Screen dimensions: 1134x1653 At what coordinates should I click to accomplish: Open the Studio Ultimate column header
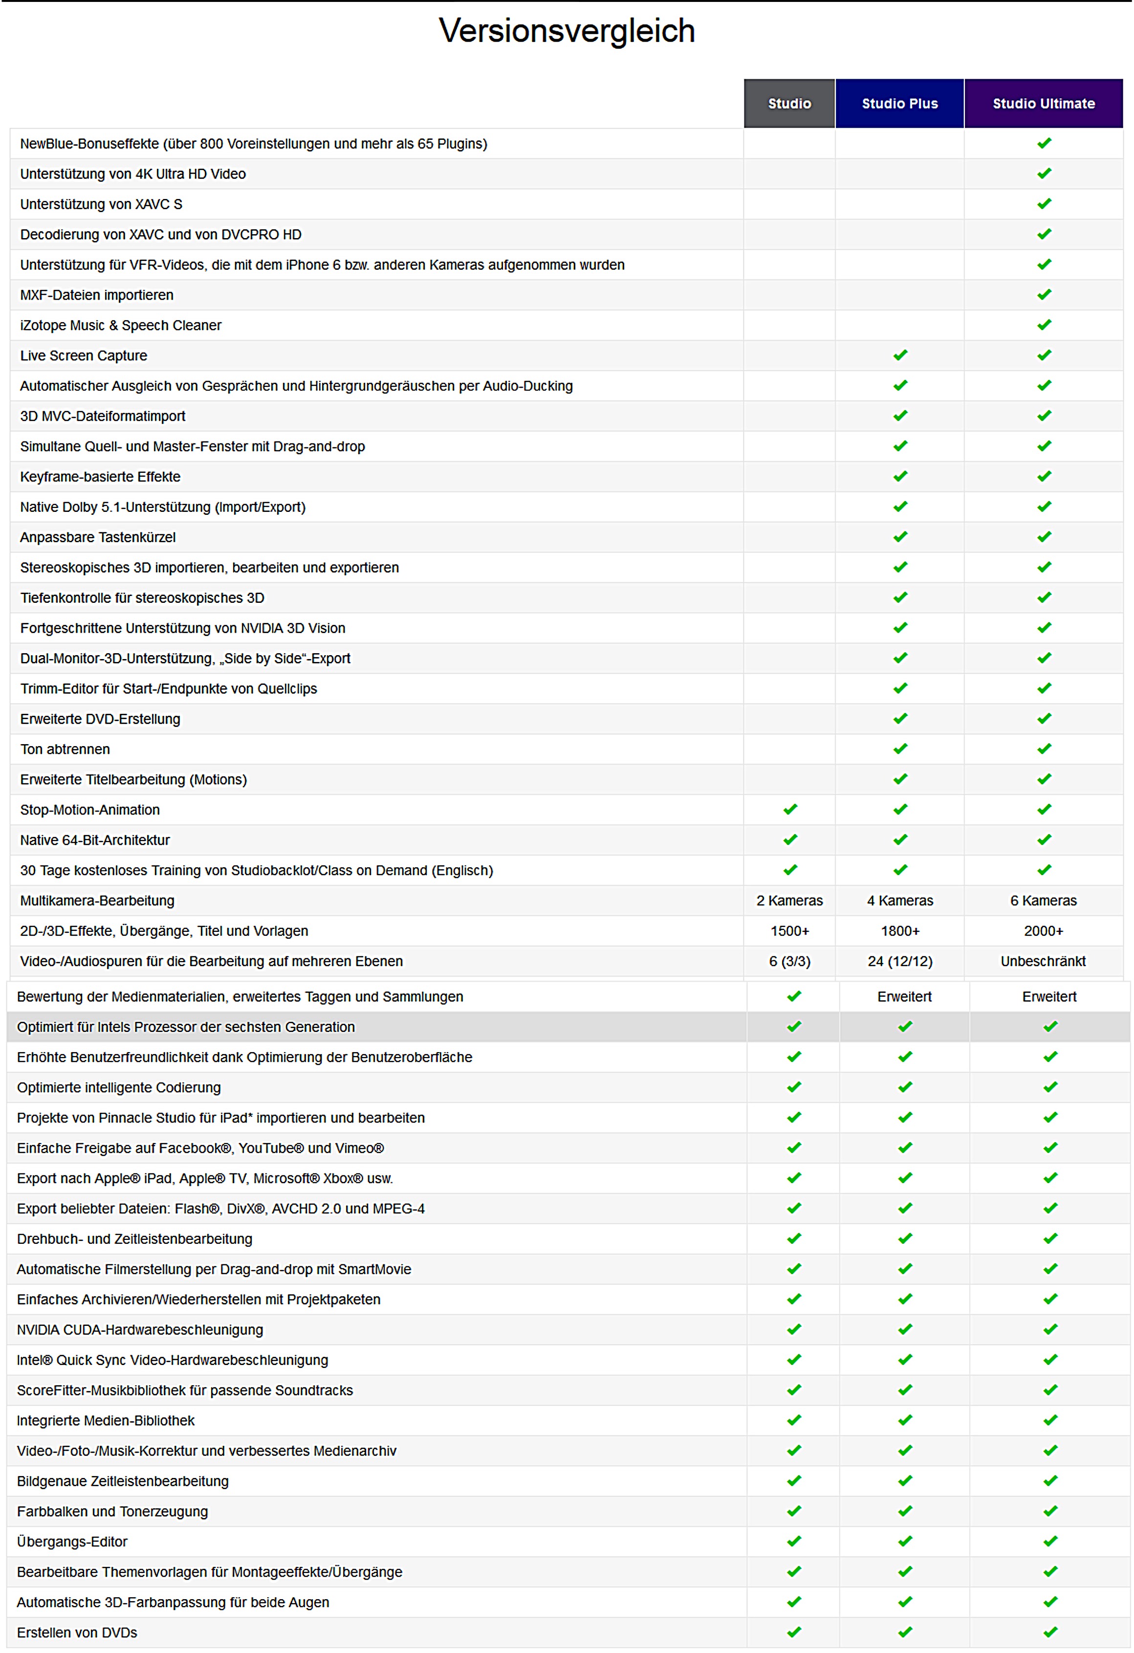coord(1043,103)
